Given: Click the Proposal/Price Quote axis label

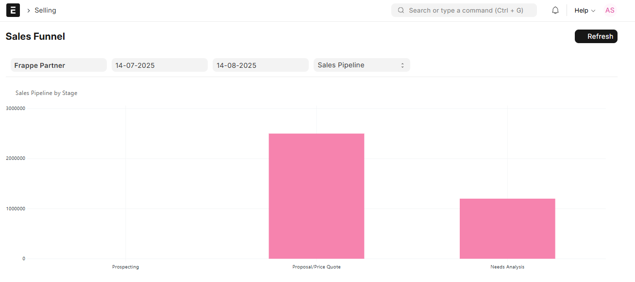Looking at the screenshot, I should tap(317, 267).
